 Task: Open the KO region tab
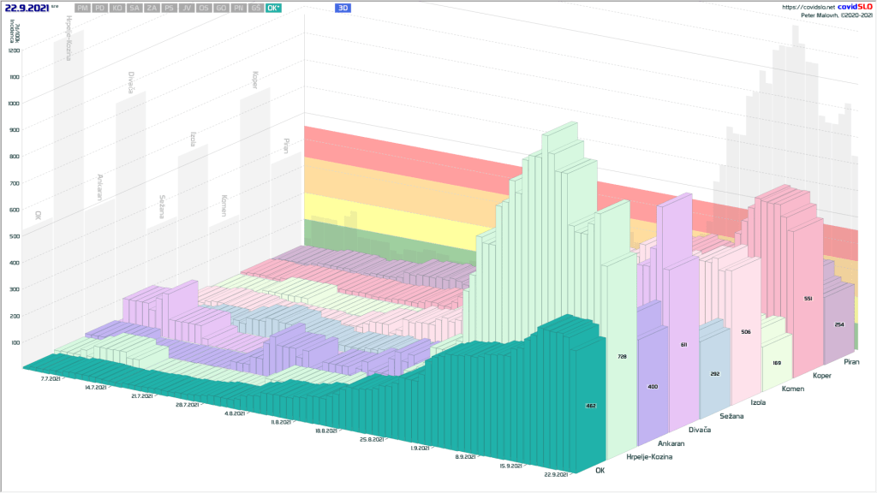point(117,8)
